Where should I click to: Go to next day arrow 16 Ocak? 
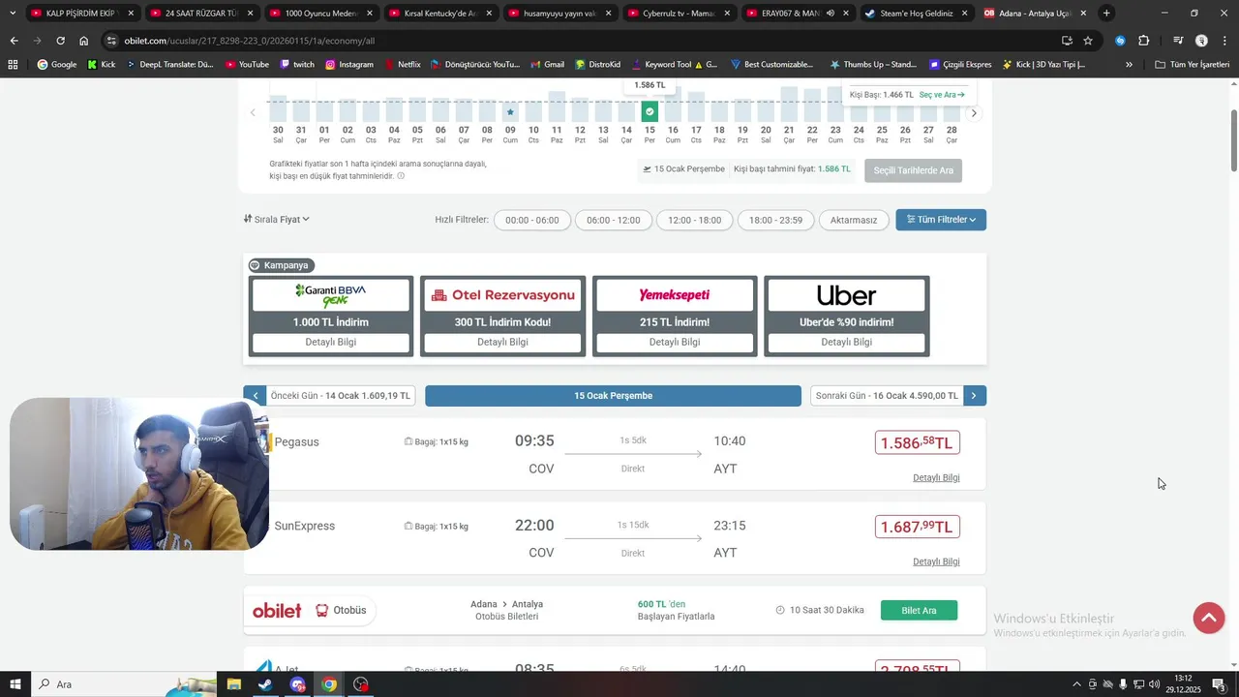pos(976,396)
